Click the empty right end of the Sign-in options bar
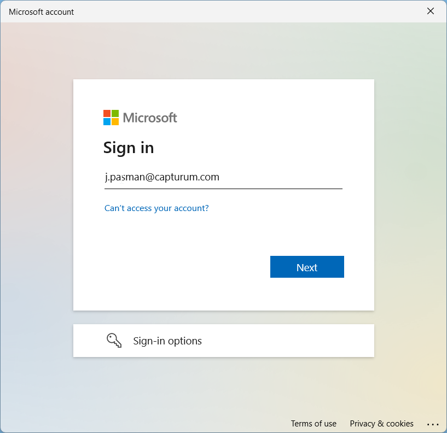Viewport: 447px width, 433px height. click(x=339, y=341)
